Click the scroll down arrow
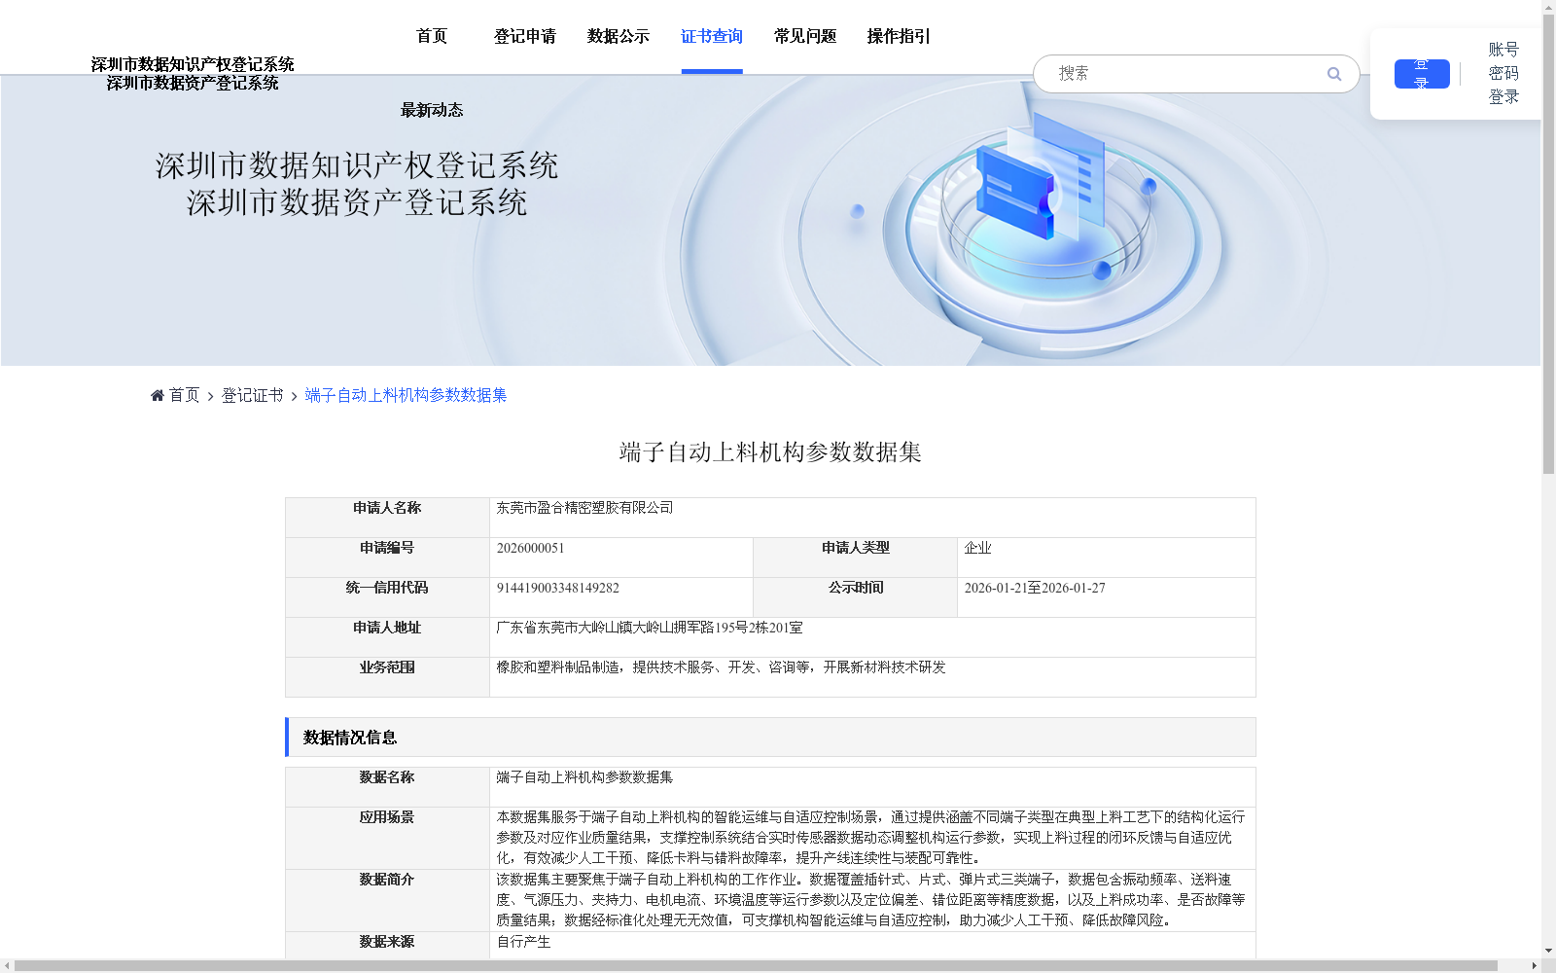This screenshot has width=1556, height=973. [1548, 952]
